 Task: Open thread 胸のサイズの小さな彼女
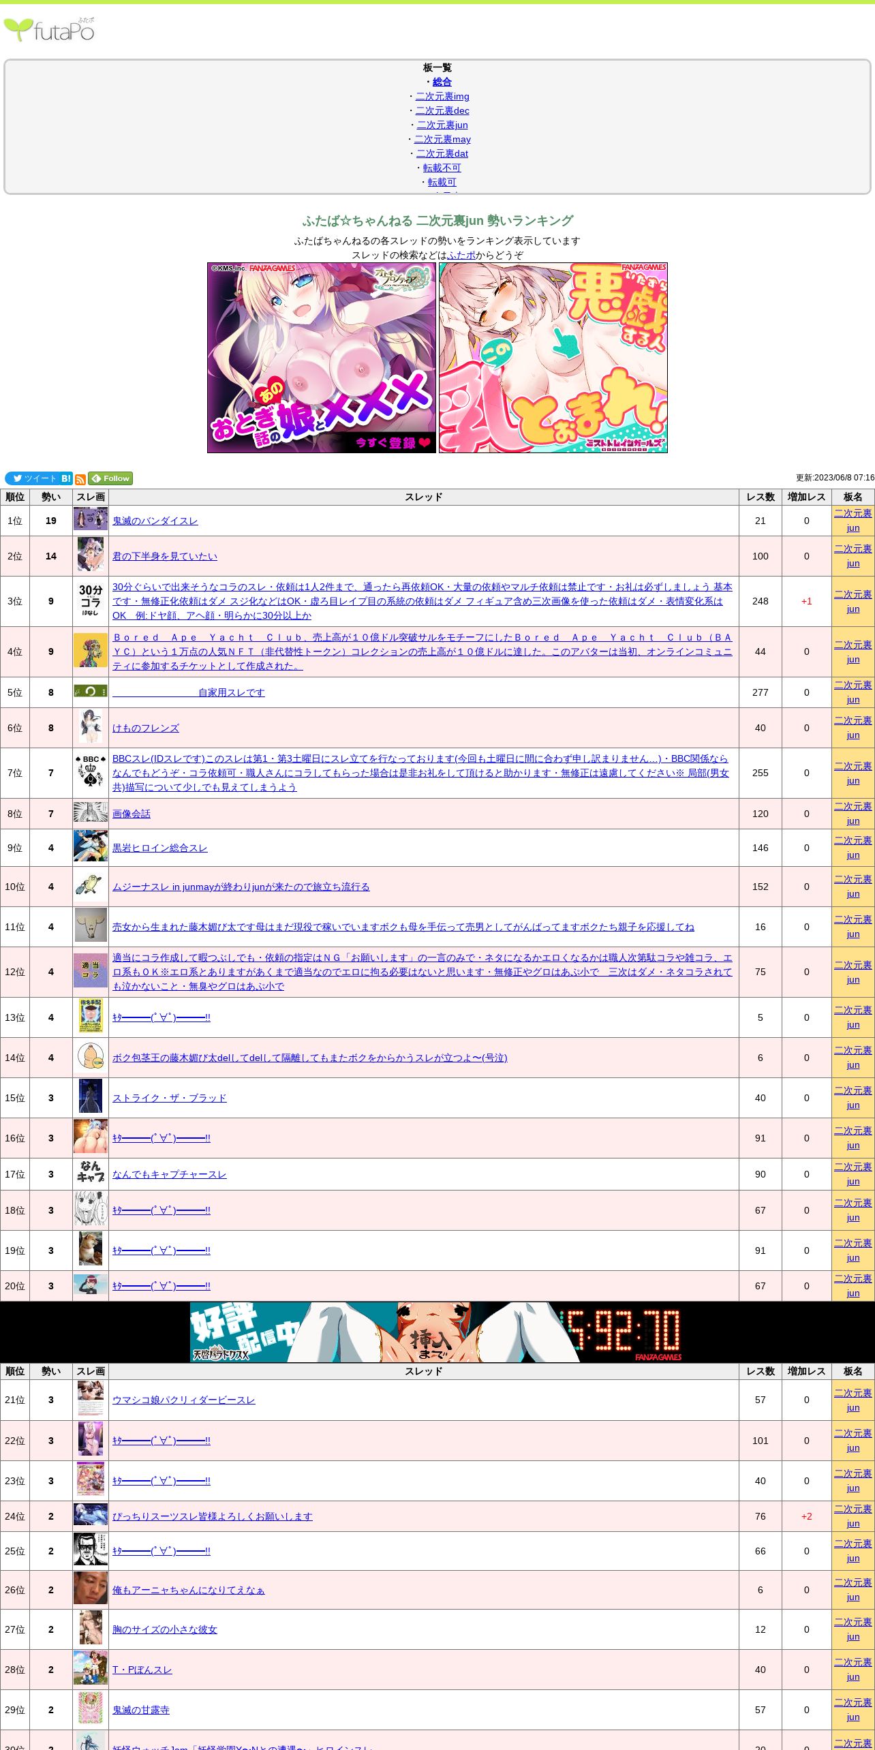(165, 1629)
